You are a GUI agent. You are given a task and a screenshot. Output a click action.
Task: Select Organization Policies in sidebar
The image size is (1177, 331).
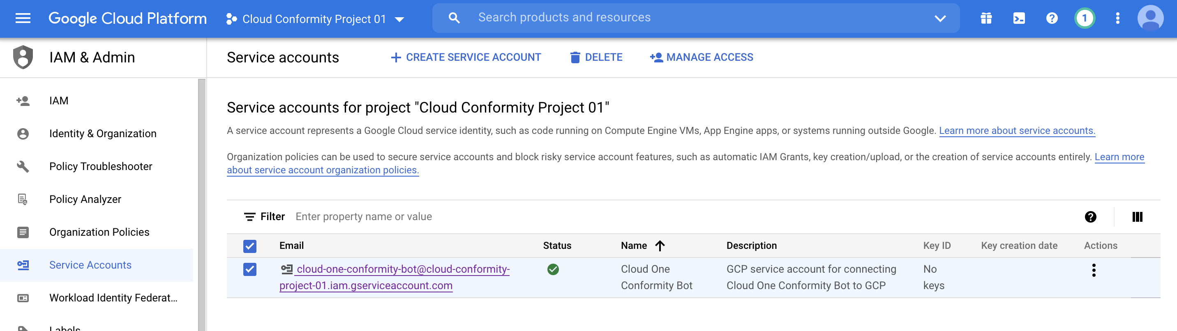[99, 232]
